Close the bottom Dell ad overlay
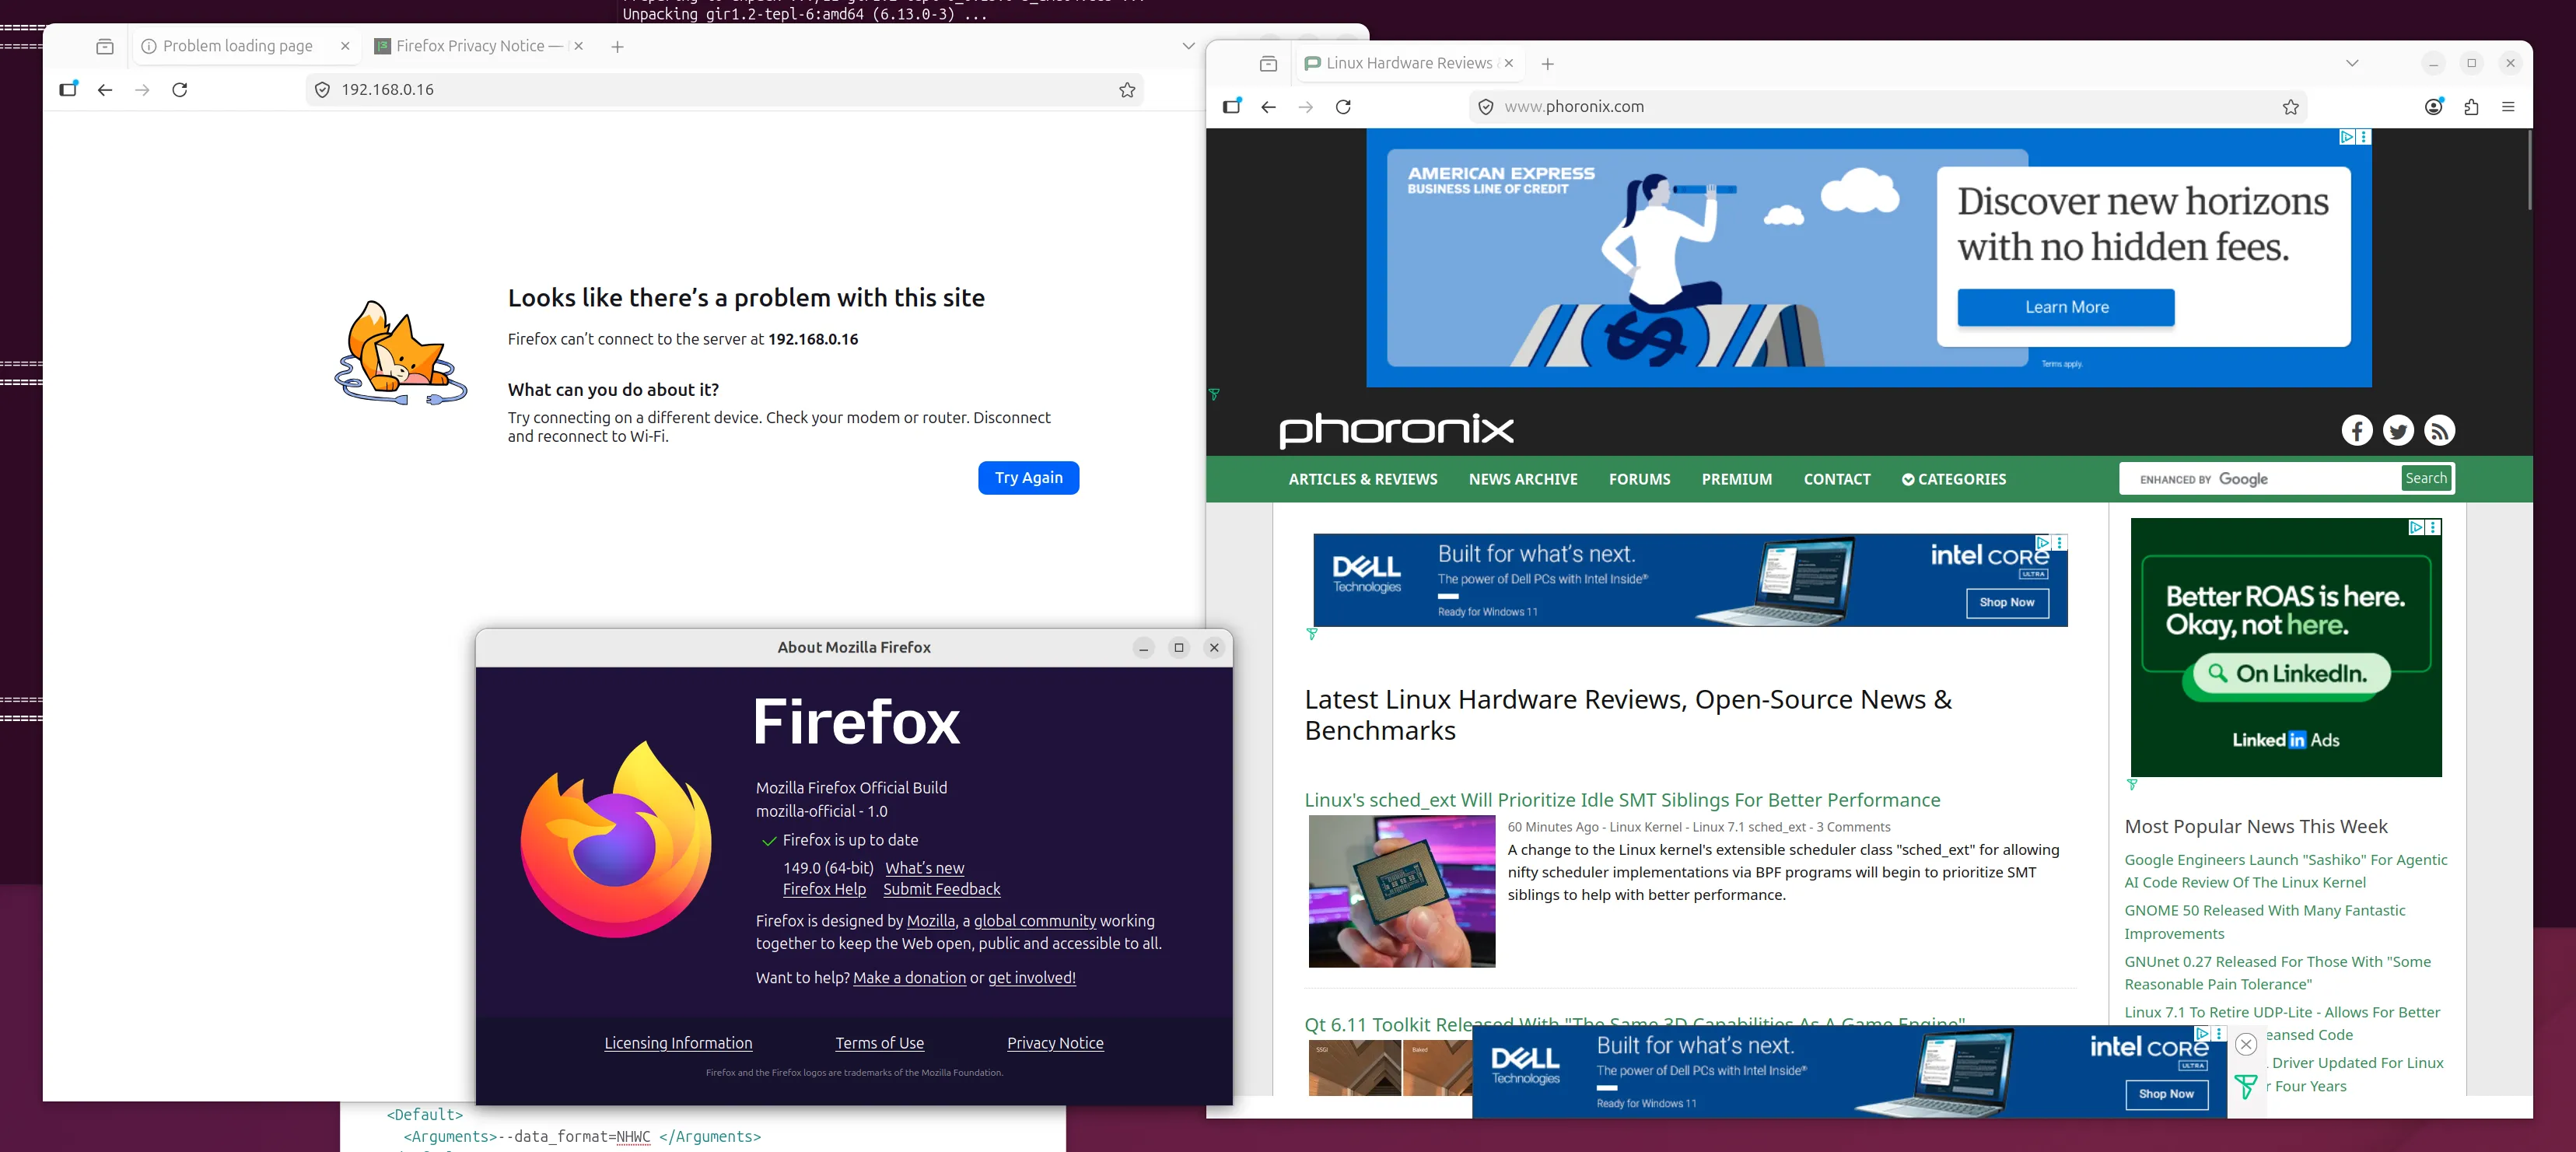 coord(2246,1044)
